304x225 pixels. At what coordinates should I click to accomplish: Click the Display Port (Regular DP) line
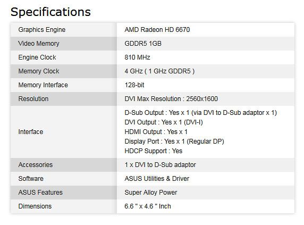(174, 141)
